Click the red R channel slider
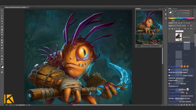This screenshot has height=110, width=196. (182, 11)
